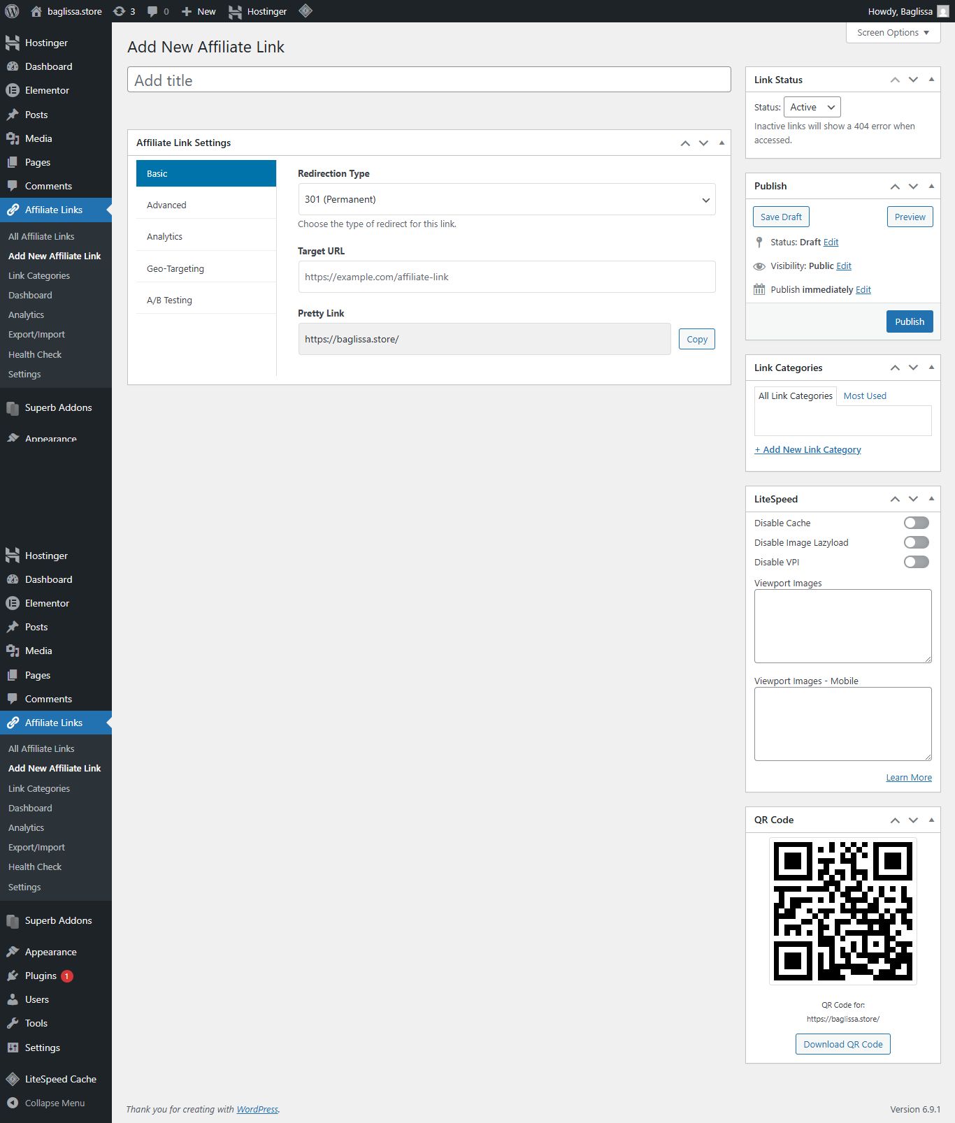Switch to the Most Used categories tab
The image size is (955, 1123).
point(865,396)
